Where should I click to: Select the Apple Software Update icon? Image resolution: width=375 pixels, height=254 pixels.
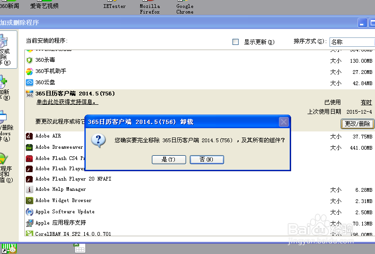coord(30,212)
